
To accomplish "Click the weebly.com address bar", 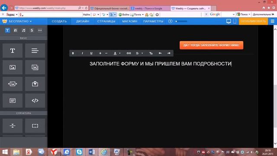I will [x=46, y=8].
